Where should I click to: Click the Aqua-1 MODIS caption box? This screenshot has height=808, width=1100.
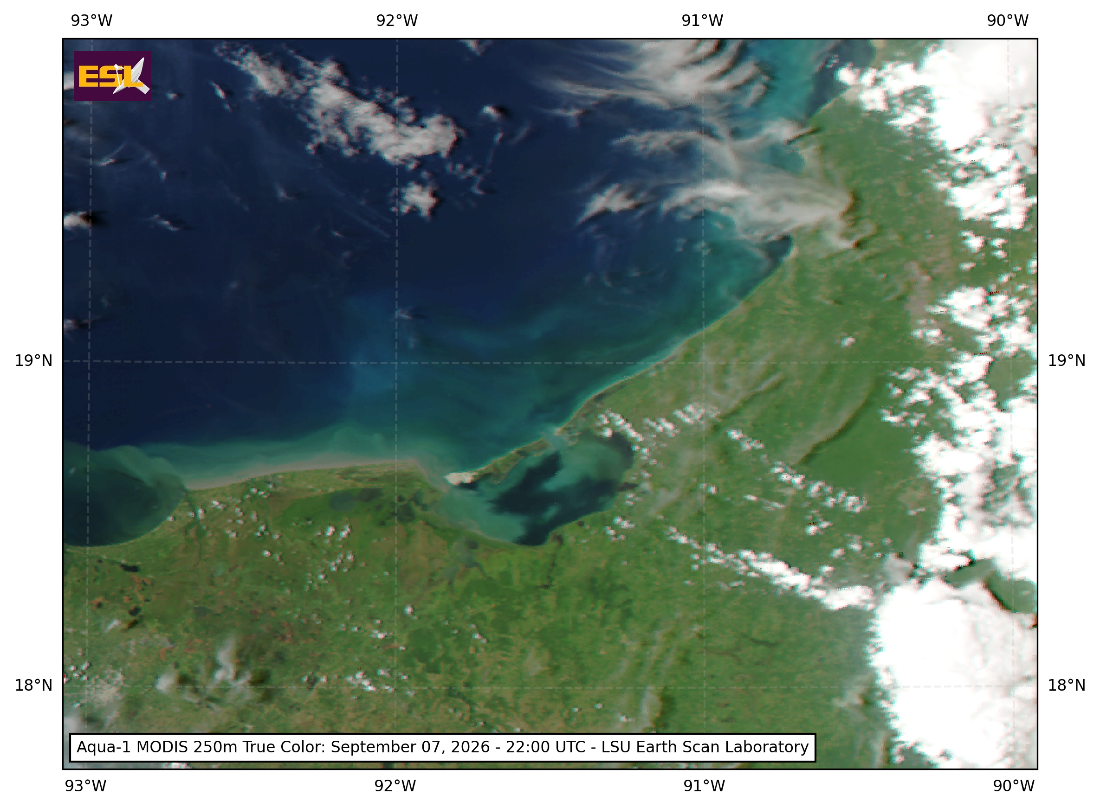(443, 747)
